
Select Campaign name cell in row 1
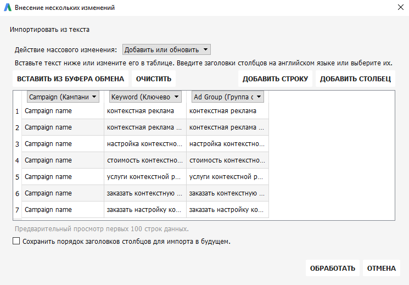(x=63, y=111)
